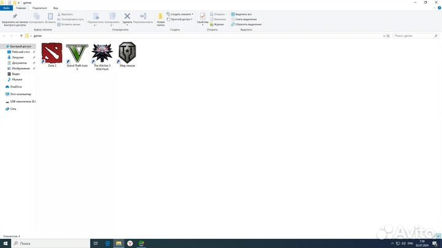The width and height of the screenshot is (442, 248).
Task: Click The Witcher 3 Wild Hunt shortcut
Action: (102, 54)
